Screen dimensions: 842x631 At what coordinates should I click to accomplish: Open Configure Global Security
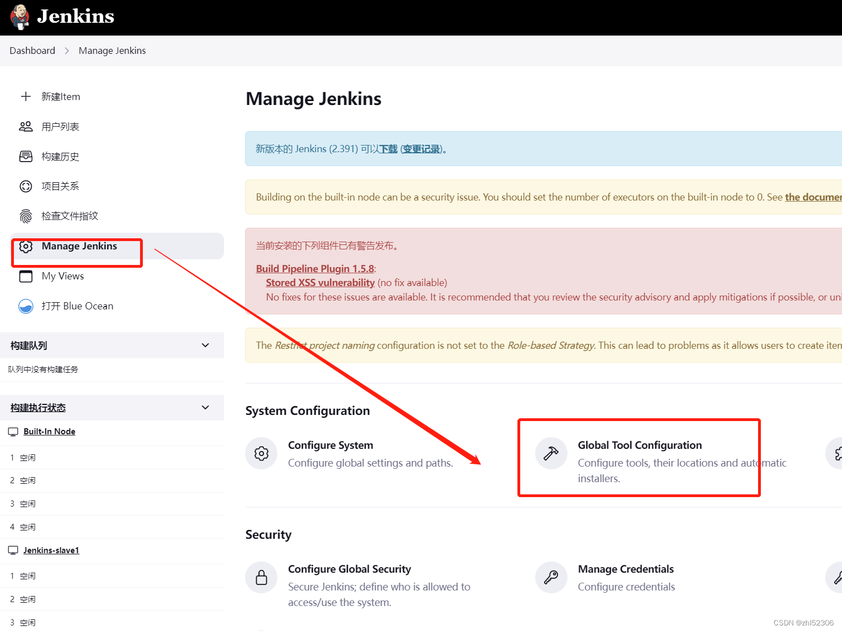point(350,569)
